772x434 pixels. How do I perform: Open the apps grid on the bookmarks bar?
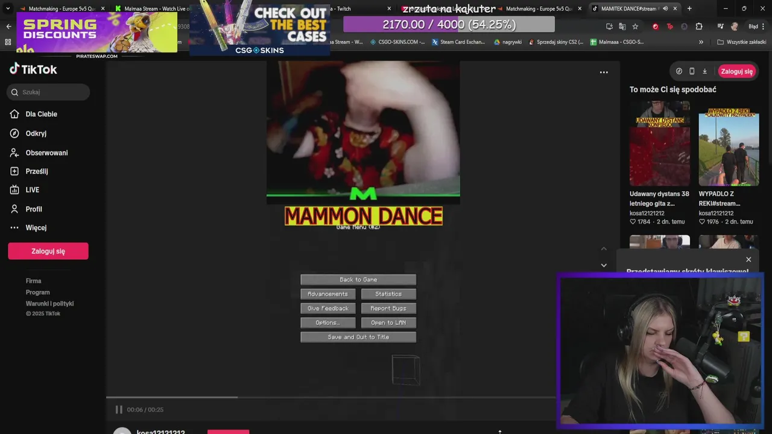pyautogui.click(x=8, y=42)
